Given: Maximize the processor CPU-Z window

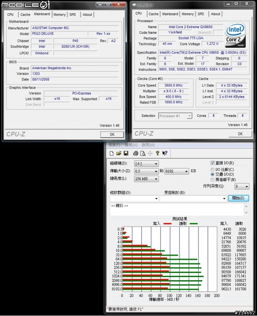Looking at the screenshot, I should [236, 4].
